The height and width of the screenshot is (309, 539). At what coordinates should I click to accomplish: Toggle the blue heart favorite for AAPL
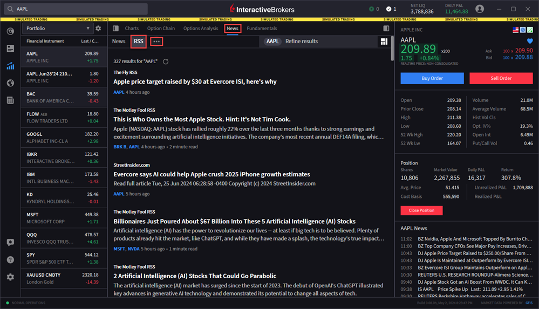(x=530, y=41)
